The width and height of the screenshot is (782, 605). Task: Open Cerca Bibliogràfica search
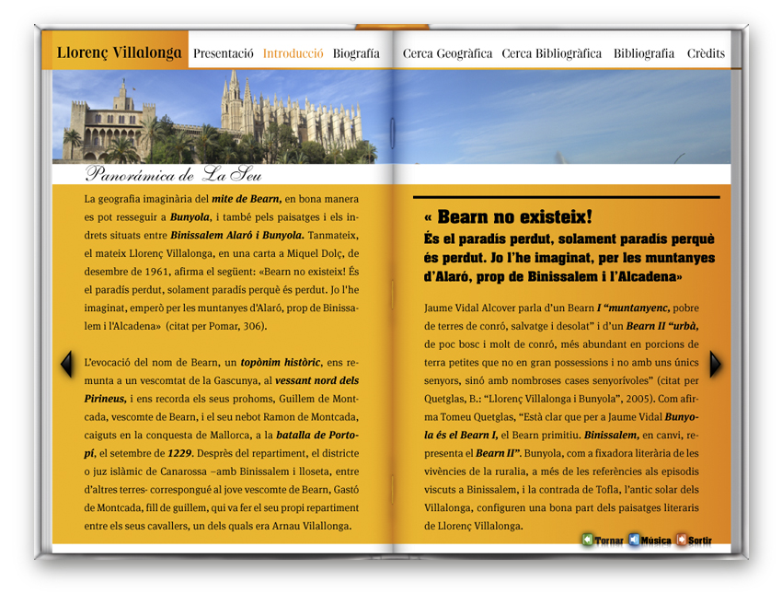pos(552,53)
